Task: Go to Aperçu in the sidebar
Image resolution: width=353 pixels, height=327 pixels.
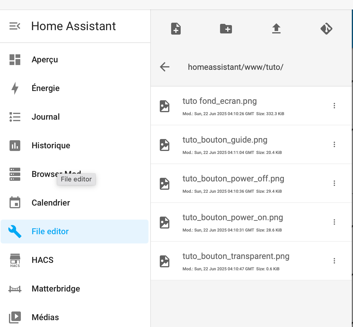Action: (45, 60)
